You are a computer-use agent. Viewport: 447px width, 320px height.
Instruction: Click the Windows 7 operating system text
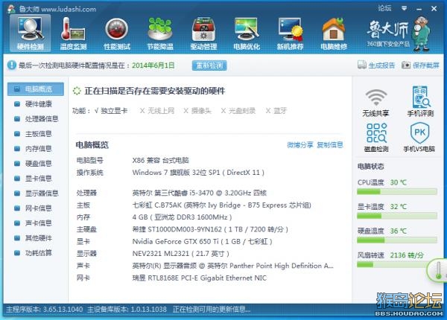tap(198, 172)
